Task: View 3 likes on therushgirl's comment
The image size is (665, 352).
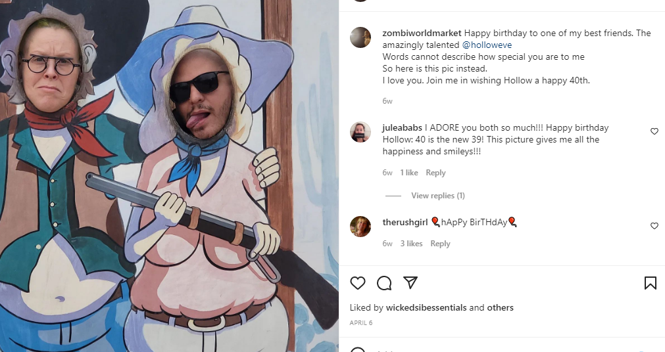Action: 411,244
